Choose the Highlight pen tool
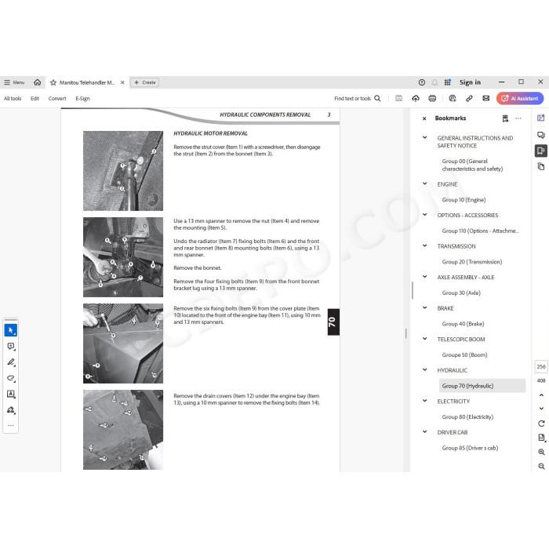 [x=11, y=362]
